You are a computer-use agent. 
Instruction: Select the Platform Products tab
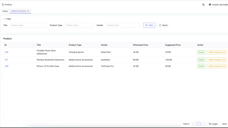19,11
